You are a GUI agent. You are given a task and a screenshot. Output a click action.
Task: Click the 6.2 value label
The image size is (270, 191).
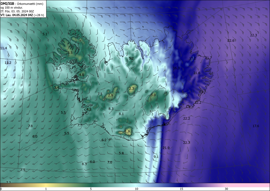click(104, 140)
